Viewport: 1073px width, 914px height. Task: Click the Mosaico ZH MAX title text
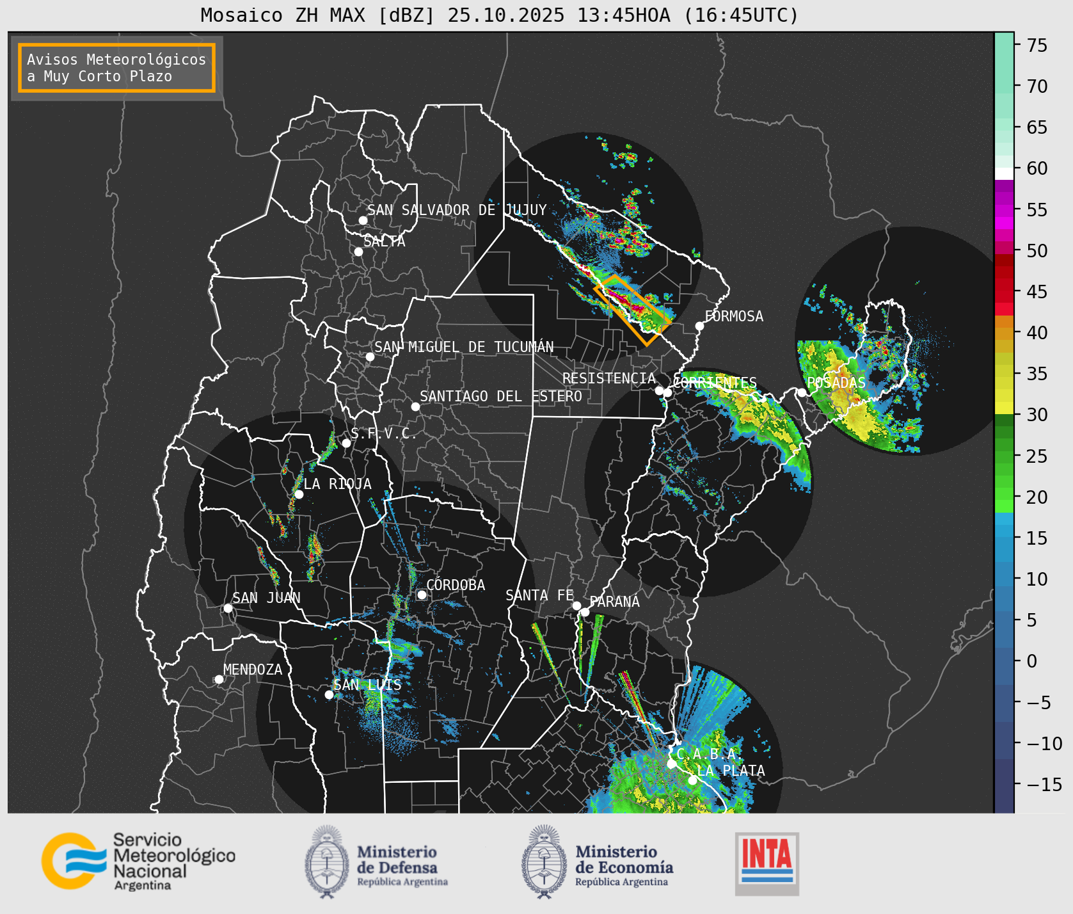pos(500,15)
